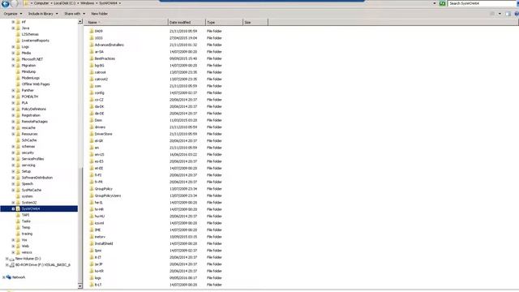This screenshot has width=519, height=292.
Task: Sort by the Date modified column header
Action: [187, 22]
